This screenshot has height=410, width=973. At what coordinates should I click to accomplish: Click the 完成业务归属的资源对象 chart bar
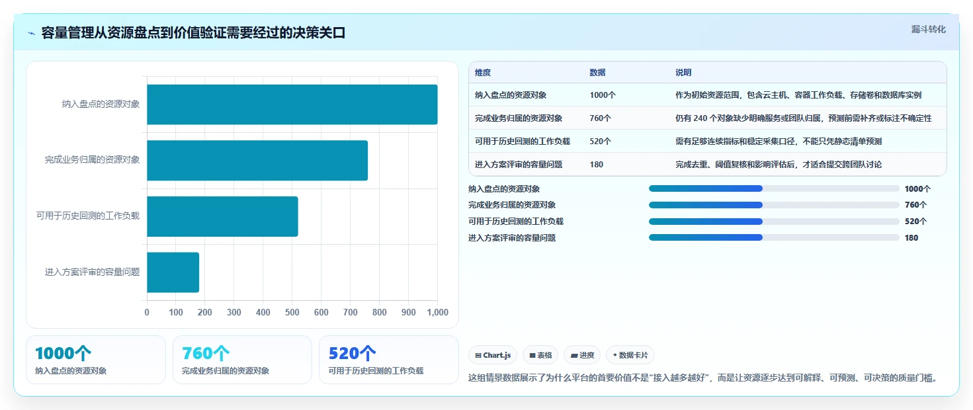257,160
